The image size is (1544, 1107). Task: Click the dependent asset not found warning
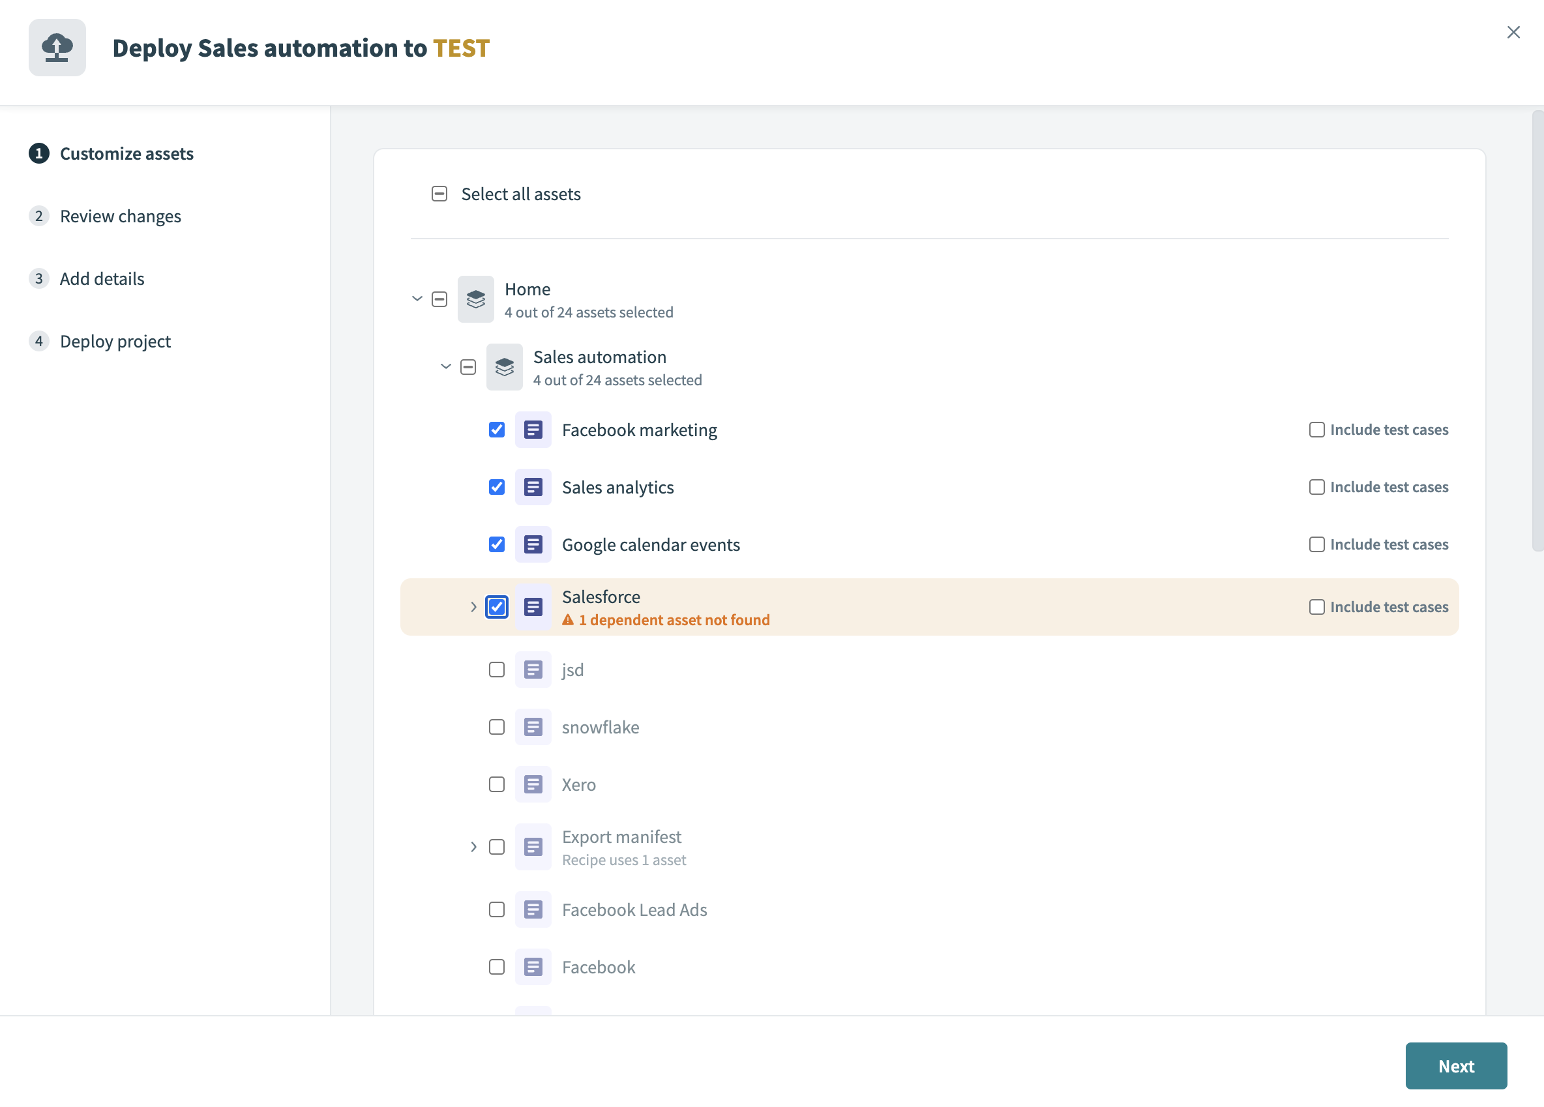point(674,619)
